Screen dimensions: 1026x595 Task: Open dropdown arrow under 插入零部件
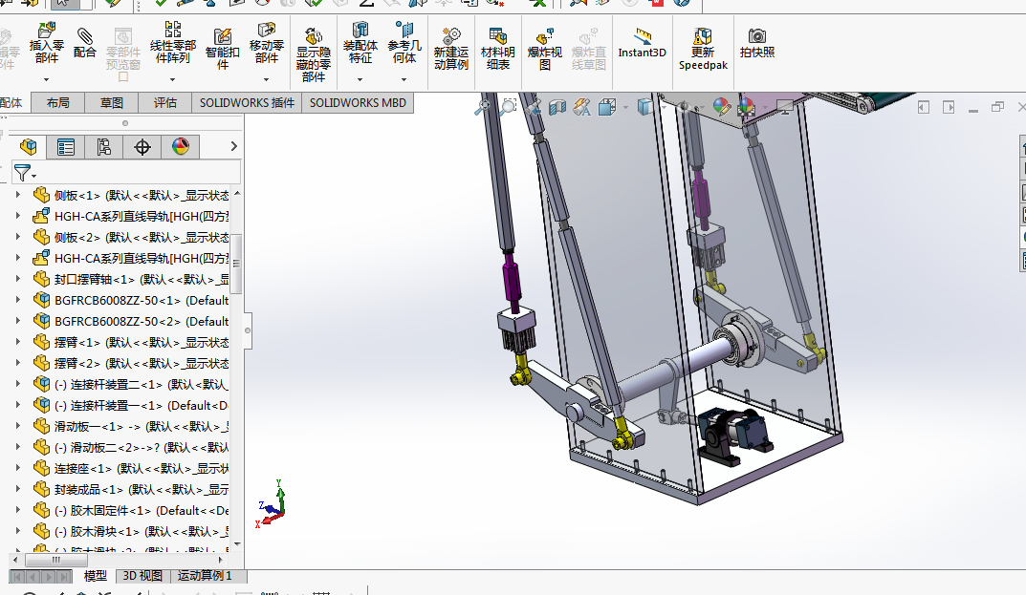(47, 80)
